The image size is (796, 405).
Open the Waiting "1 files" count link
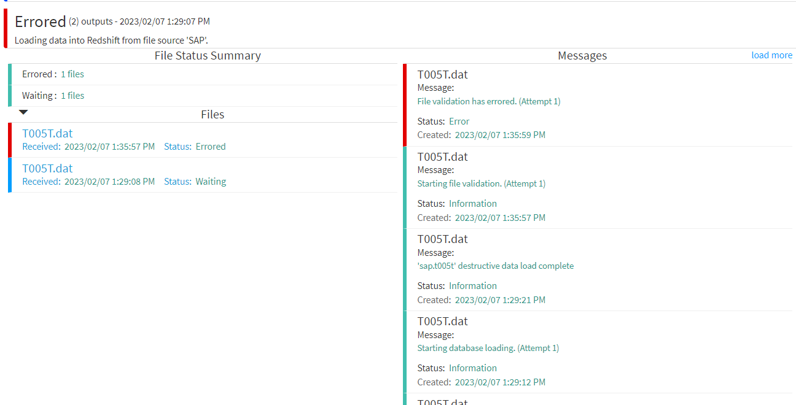72,96
